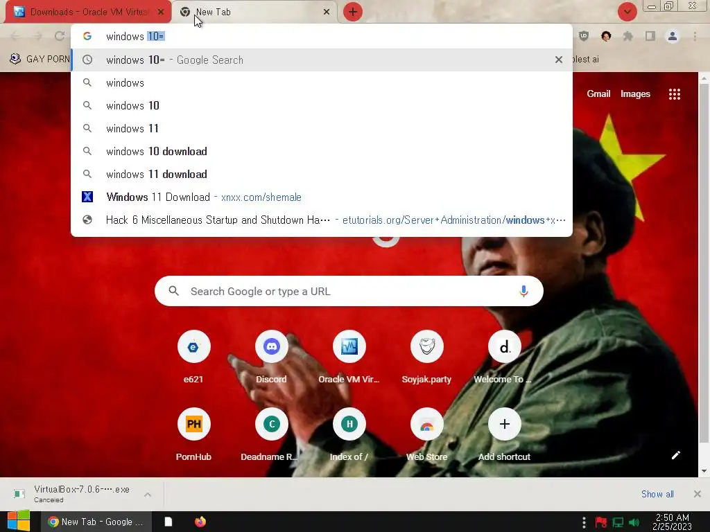Open the 'Index of /' shortcut
Screen dimensions: 710x532
(349, 435)
